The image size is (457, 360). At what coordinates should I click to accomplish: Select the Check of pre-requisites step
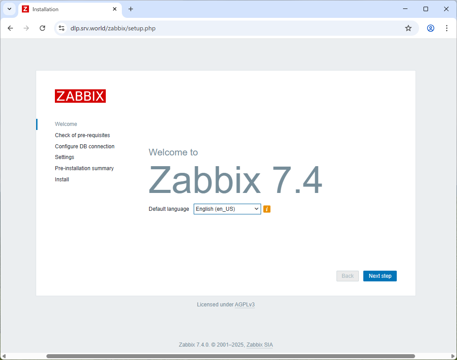82,135
